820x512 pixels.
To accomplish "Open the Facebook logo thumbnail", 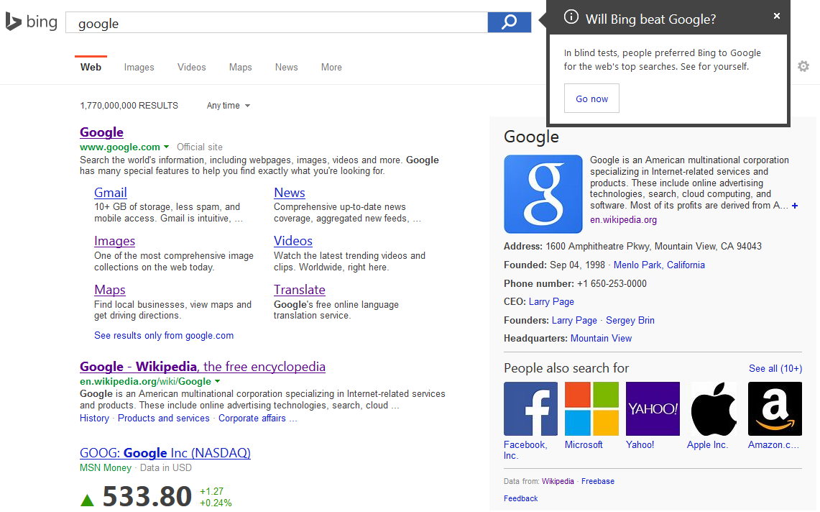I will pos(530,408).
